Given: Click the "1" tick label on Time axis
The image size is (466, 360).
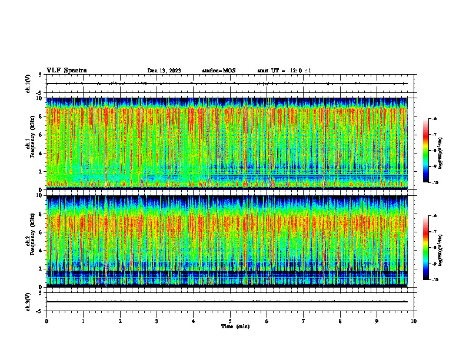Looking at the screenshot, I should [x=83, y=321].
